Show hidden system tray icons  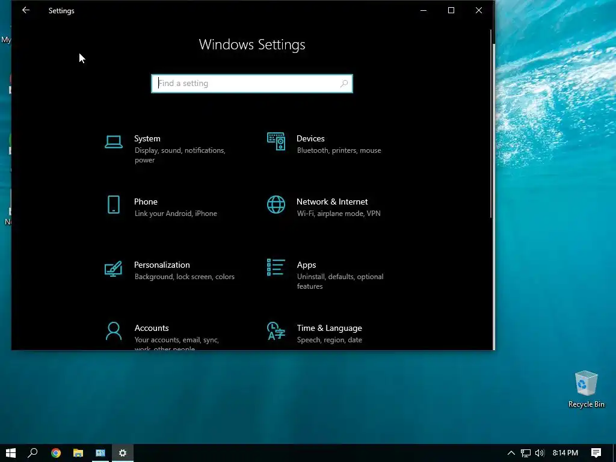(511, 453)
